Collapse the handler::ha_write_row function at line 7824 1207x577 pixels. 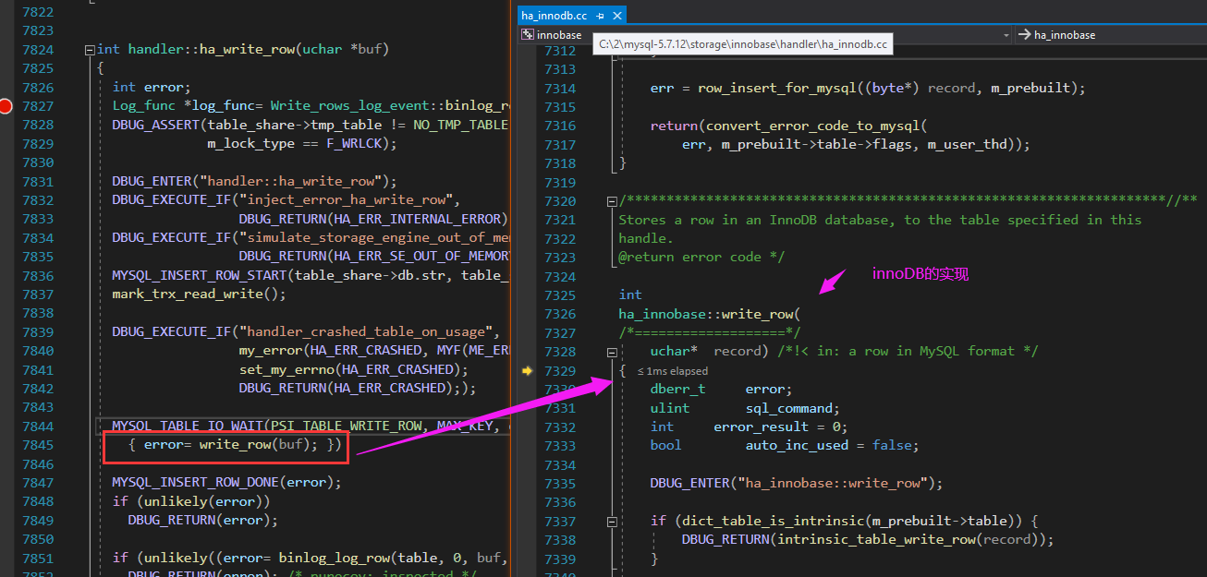89,50
